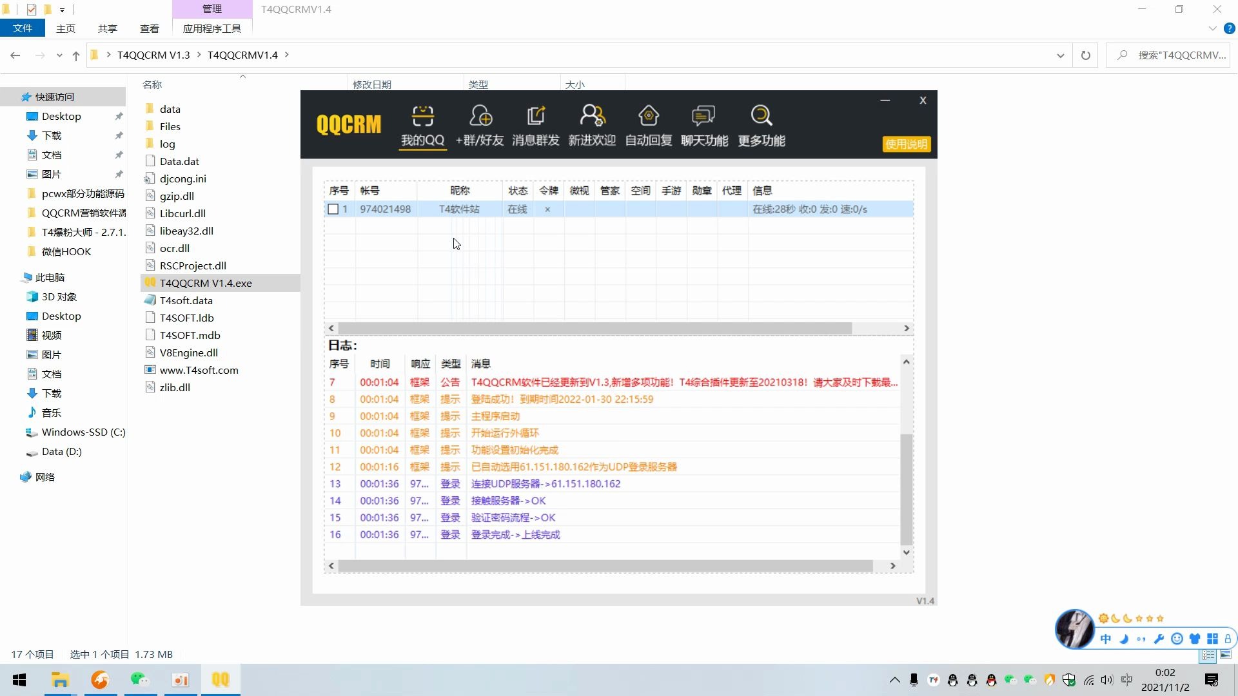Select the 974021498 account number cell

point(385,209)
